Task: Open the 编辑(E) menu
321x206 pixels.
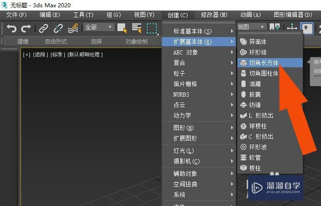Action: click(x=50, y=15)
